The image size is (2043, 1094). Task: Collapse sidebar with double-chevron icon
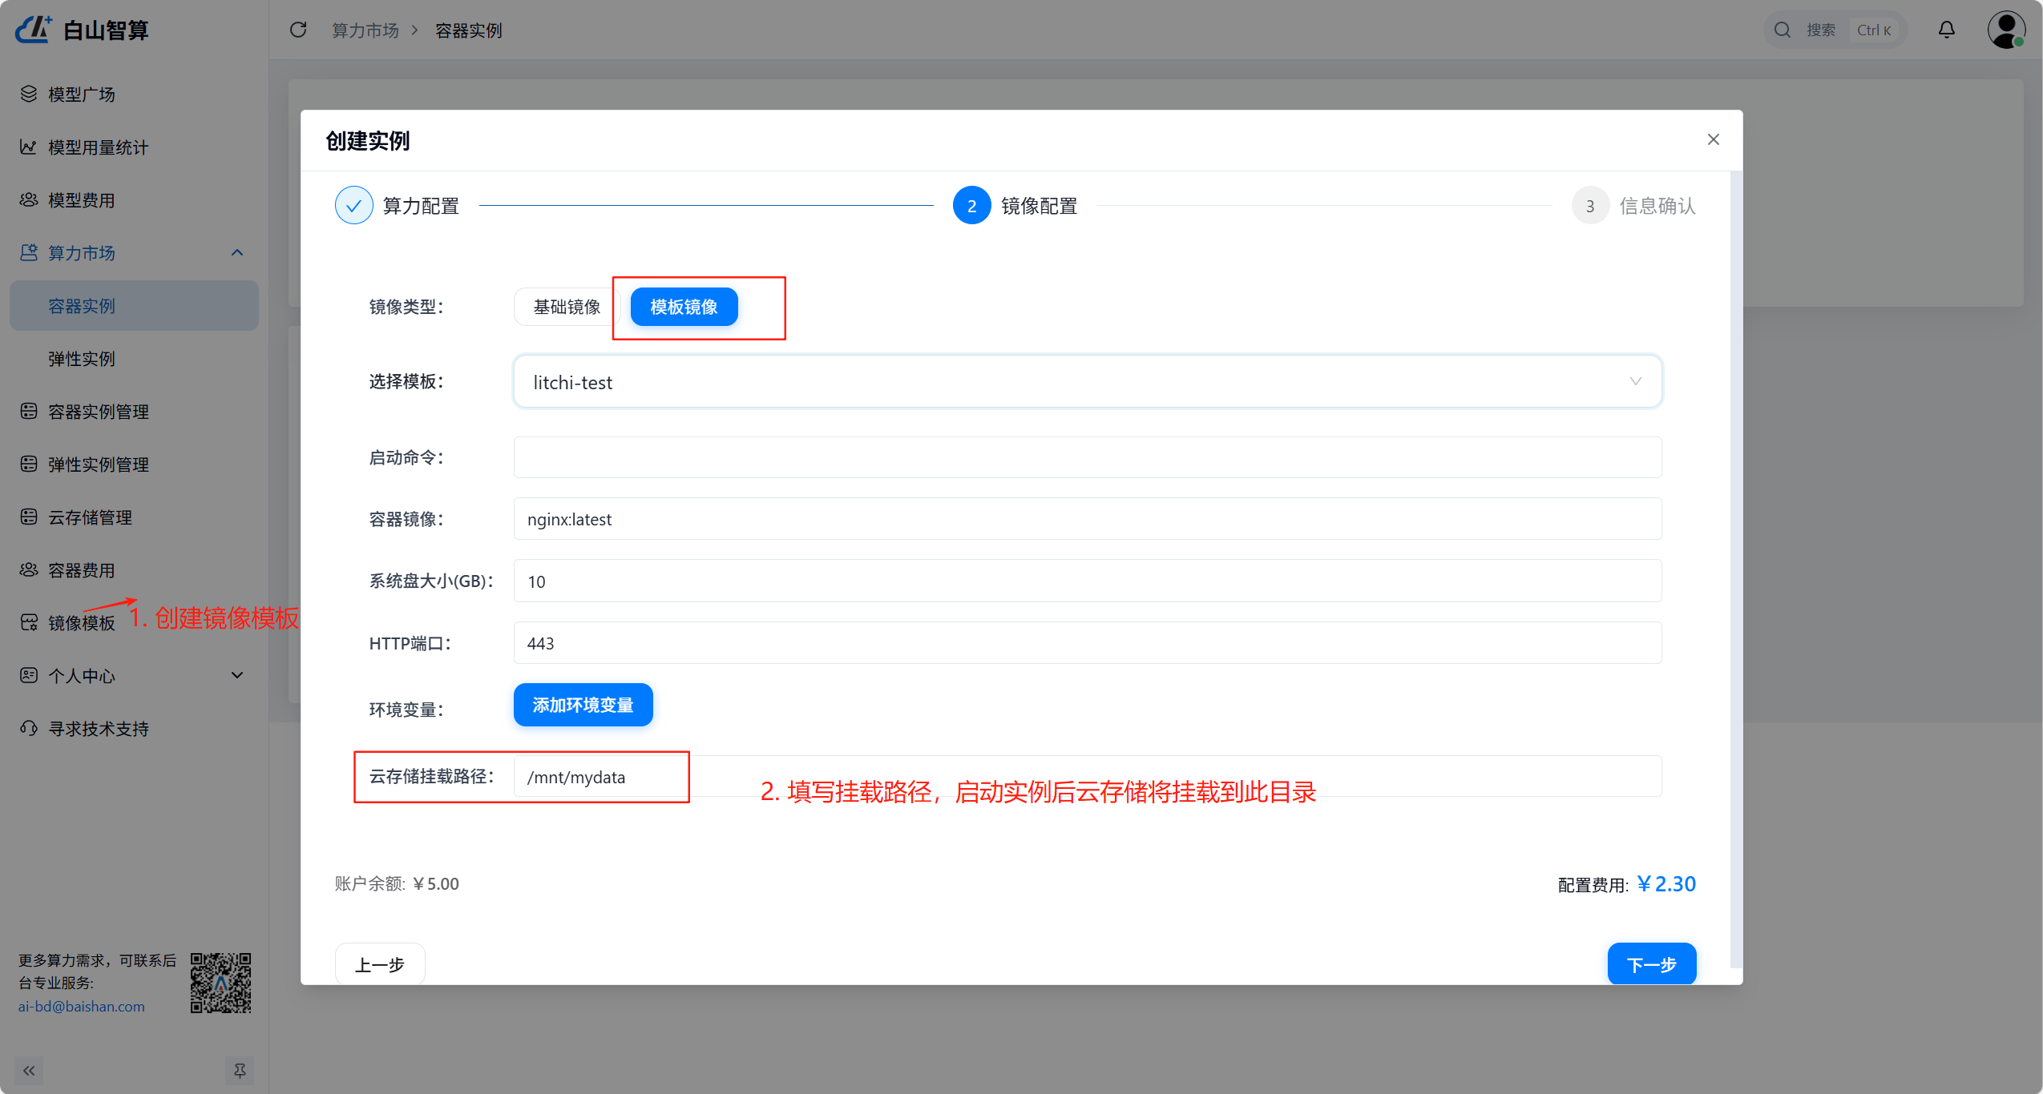click(29, 1070)
